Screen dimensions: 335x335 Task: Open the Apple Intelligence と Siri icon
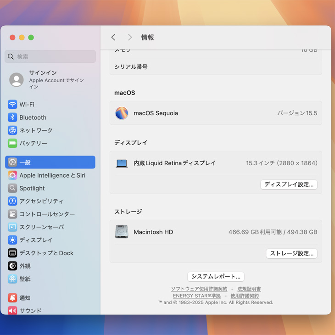12,175
